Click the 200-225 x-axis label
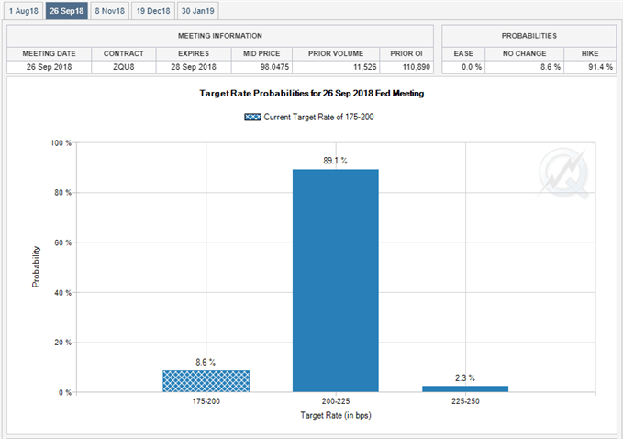This screenshot has width=623, height=439. (336, 401)
